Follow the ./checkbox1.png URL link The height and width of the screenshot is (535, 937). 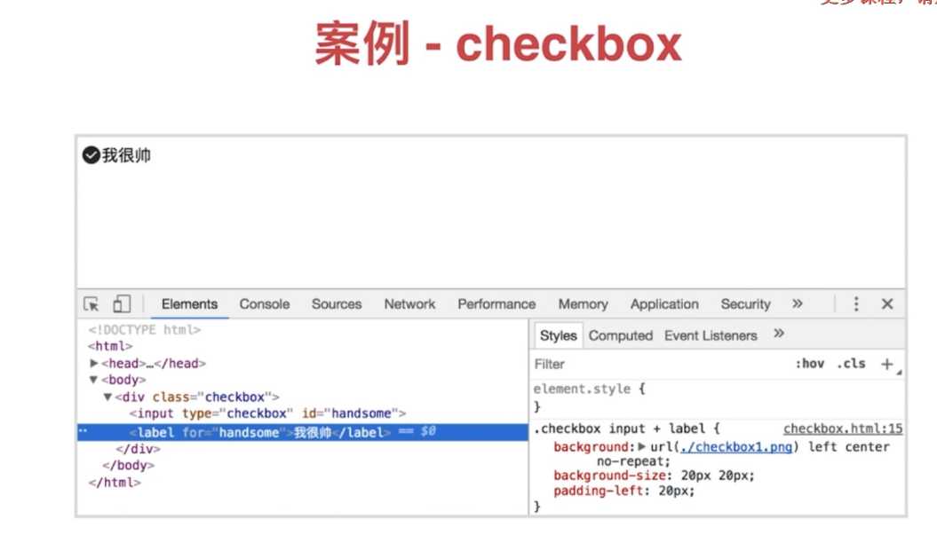[x=735, y=447]
